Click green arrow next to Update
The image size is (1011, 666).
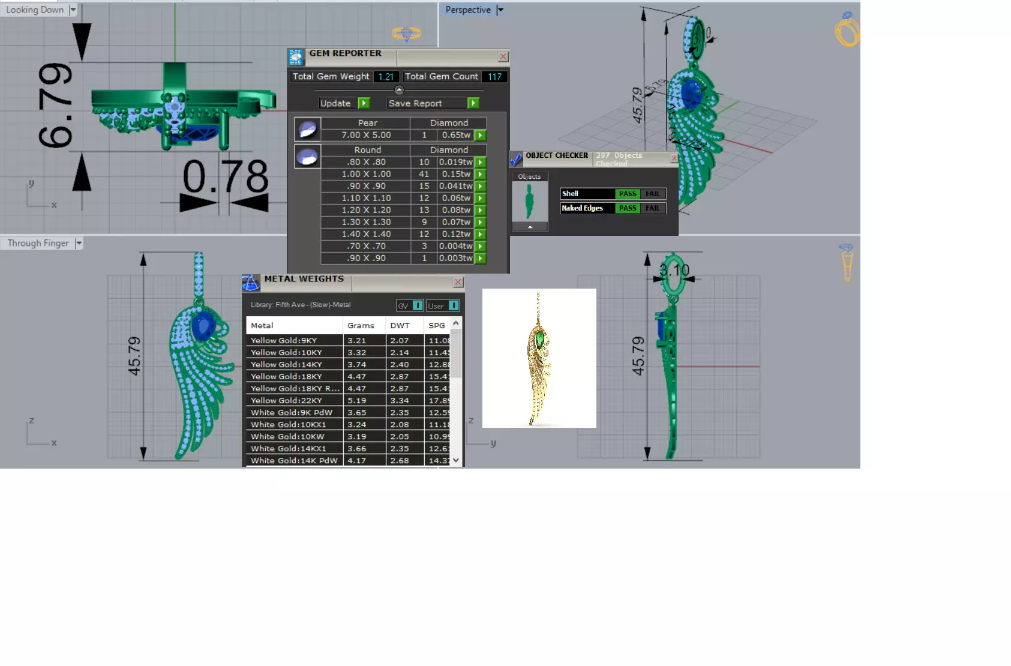tap(364, 103)
